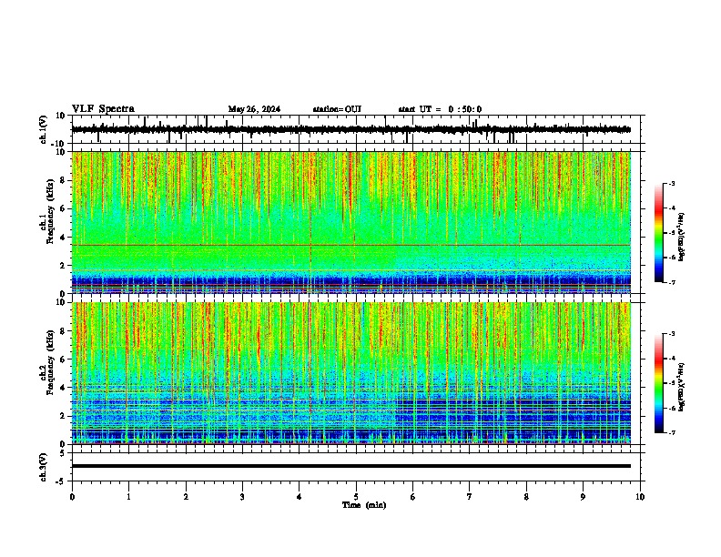Select the ch.1 "Frequency (kHz)" axis label
Viewport: 721px width, 557px height.
tap(50, 211)
